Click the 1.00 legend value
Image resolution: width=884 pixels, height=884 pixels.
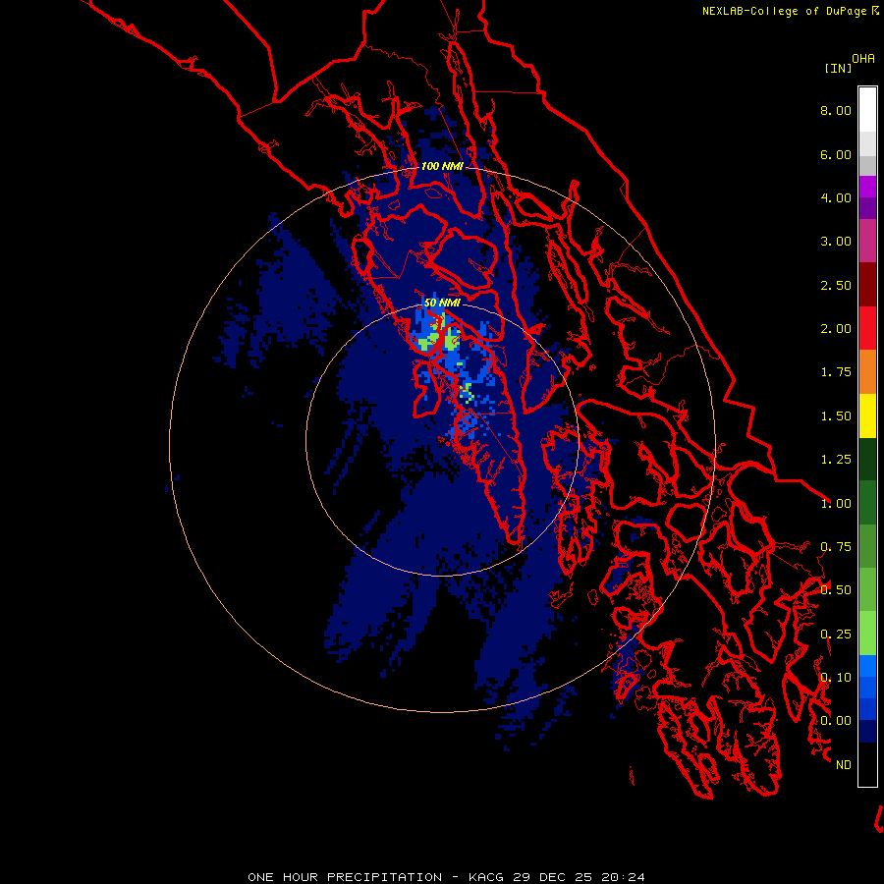pyautogui.click(x=836, y=504)
